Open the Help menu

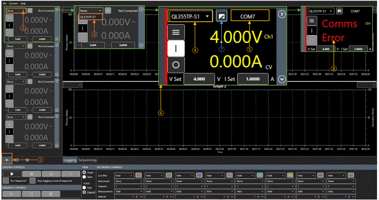23,3
